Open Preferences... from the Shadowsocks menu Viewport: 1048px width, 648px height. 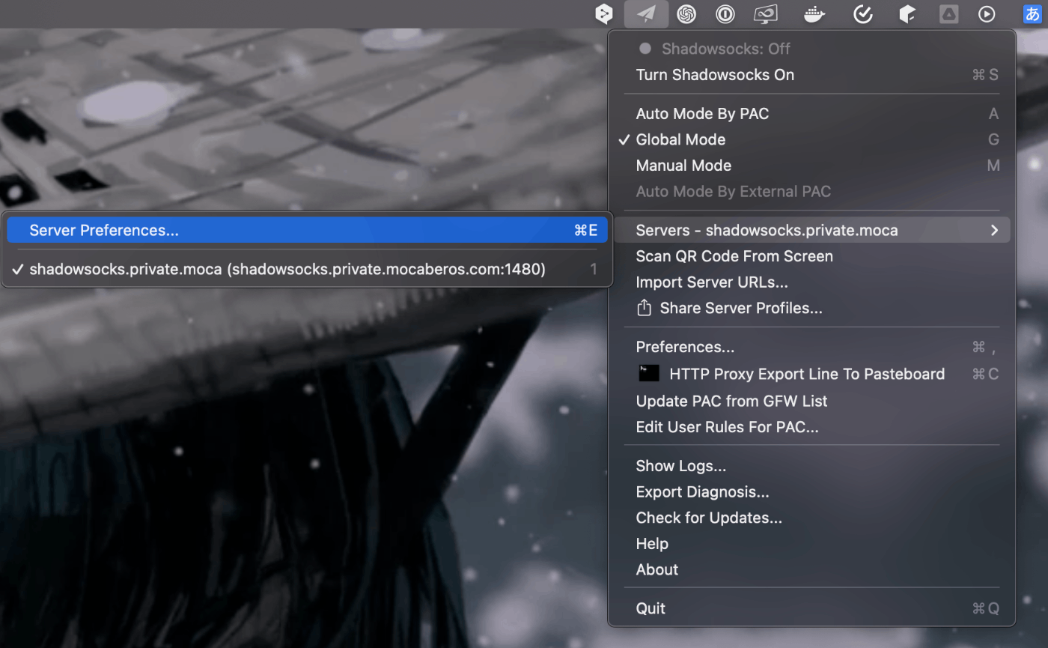click(x=811, y=347)
